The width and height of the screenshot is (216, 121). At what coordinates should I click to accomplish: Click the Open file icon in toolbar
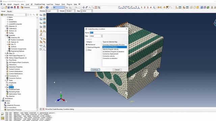(5, 7)
